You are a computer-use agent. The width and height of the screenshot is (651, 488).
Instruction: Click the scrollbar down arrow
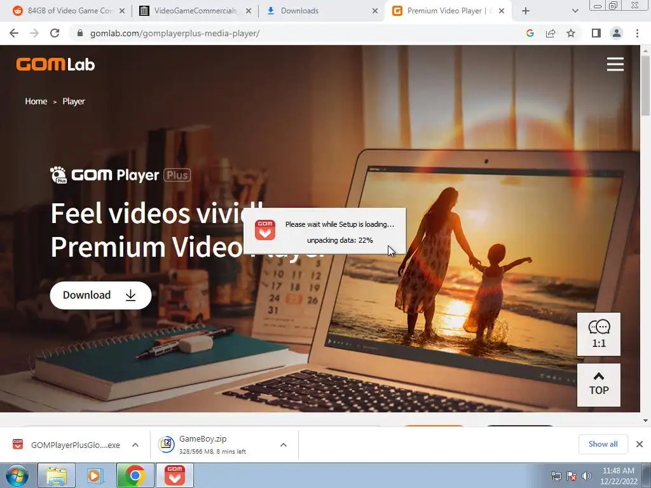pyautogui.click(x=645, y=421)
